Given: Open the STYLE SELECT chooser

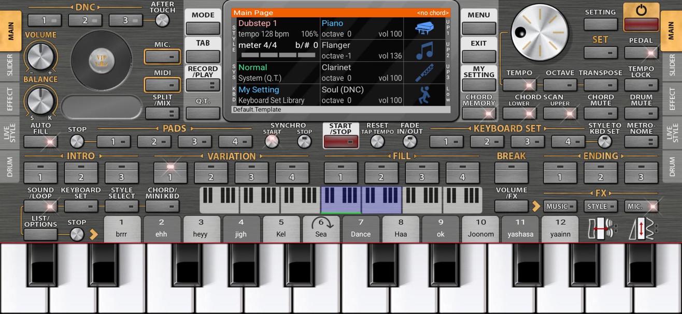Looking at the screenshot, I should (x=121, y=206).
